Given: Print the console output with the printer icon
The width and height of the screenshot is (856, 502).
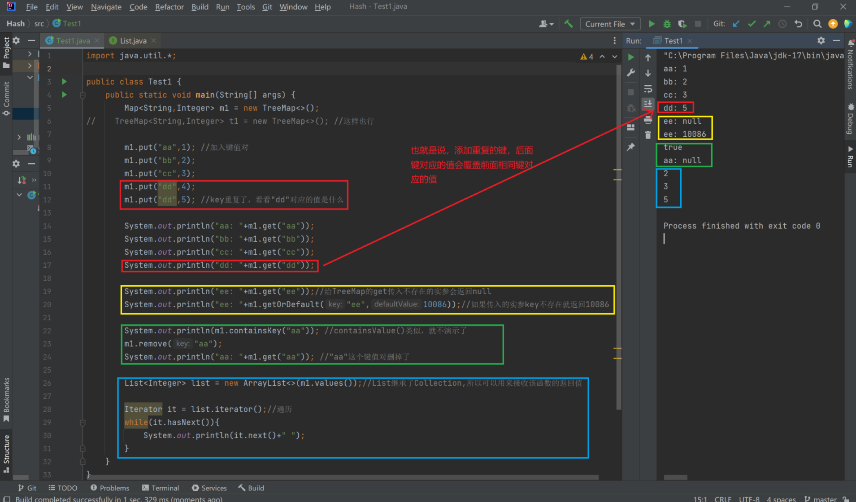Looking at the screenshot, I should click(x=648, y=120).
